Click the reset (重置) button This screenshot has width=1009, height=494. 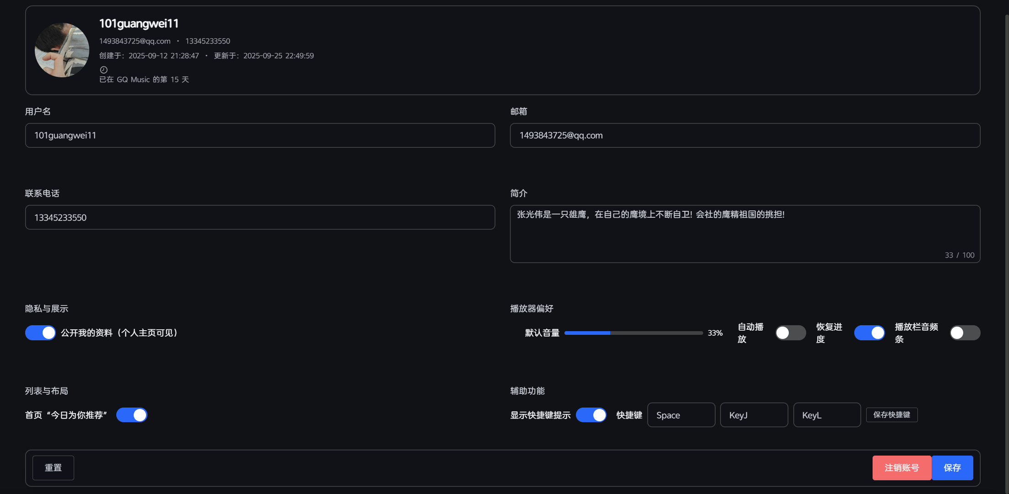(x=53, y=467)
